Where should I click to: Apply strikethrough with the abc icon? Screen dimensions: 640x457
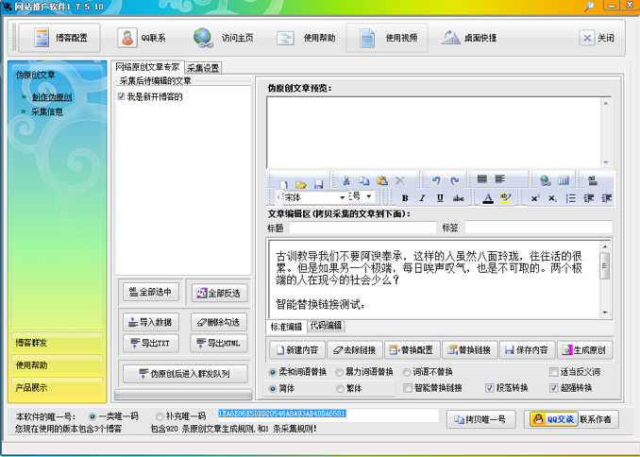point(458,198)
